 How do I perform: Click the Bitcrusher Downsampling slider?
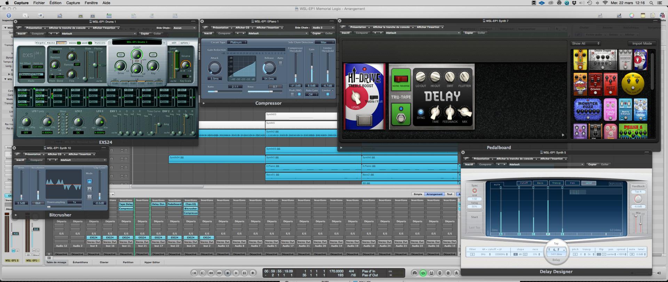coord(64,207)
